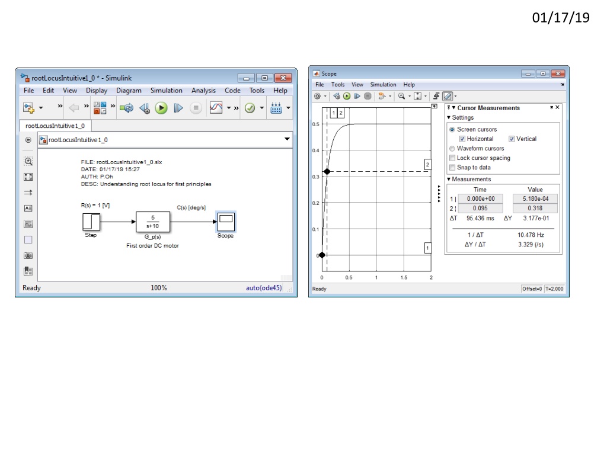The height and width of the screenshot is (455, 607).
Task: Select the Step block in the diagram
Action: [x=91, y=222]
